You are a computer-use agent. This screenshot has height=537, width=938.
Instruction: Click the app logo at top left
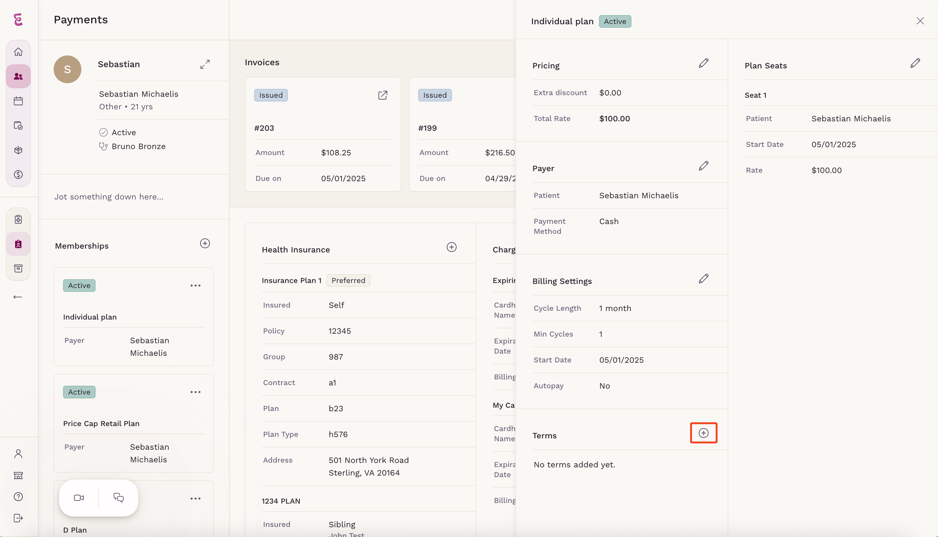click(18, 20)
